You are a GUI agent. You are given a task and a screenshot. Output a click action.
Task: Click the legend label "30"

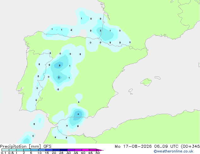click(x=68, y=153)
